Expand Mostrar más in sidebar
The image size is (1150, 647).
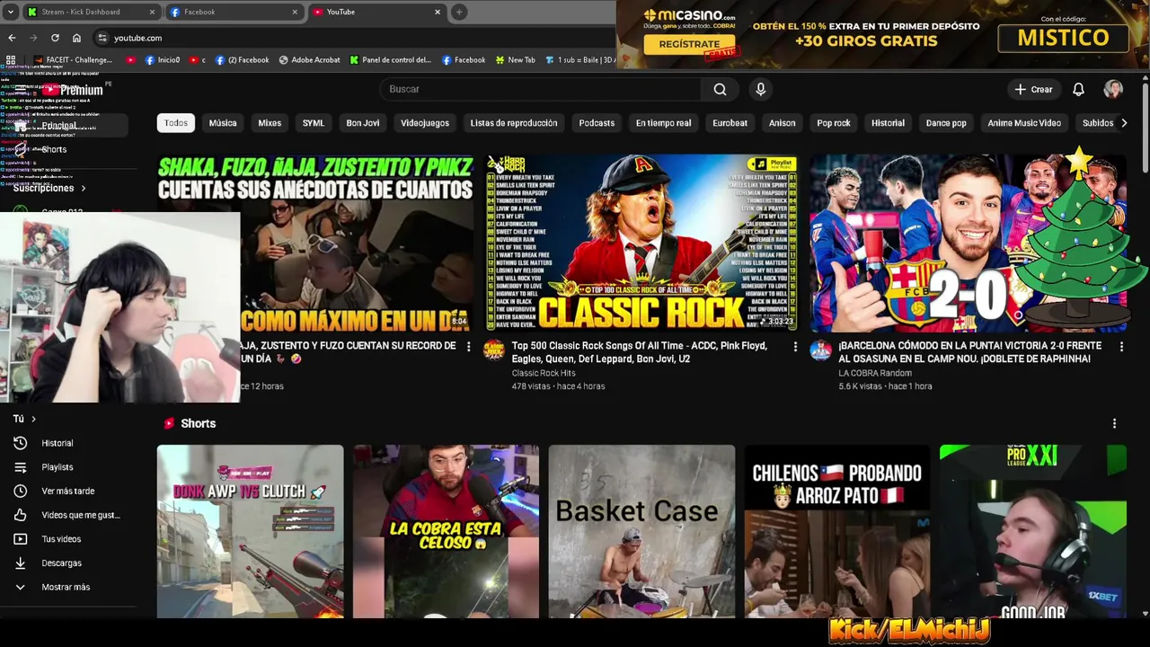65,587
